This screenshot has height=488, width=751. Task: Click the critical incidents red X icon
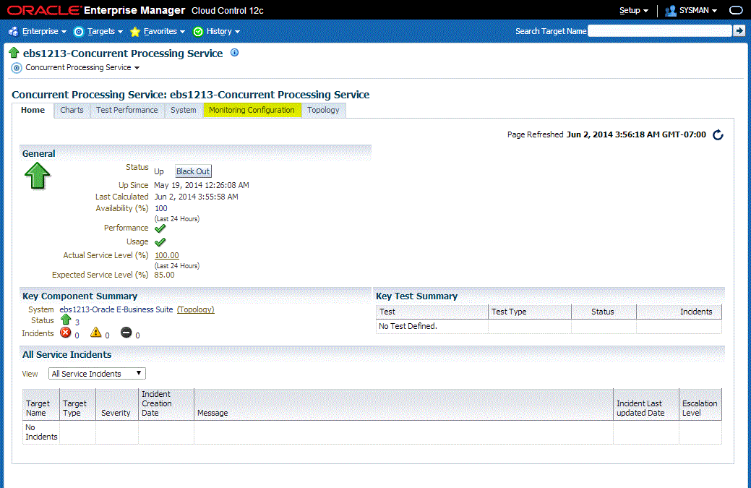pyautogui.click(x=66, y=333)
